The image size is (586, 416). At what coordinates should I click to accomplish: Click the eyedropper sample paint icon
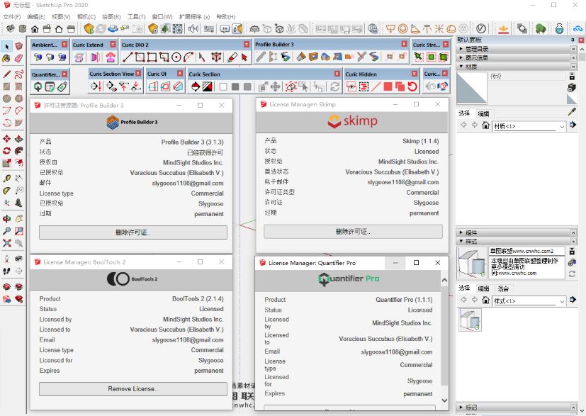572,112
